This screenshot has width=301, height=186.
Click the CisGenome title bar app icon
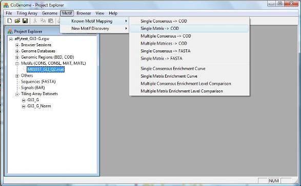[6, 5]
